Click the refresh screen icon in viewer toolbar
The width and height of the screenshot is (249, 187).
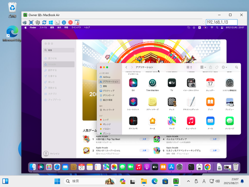[x=44, y=22]
